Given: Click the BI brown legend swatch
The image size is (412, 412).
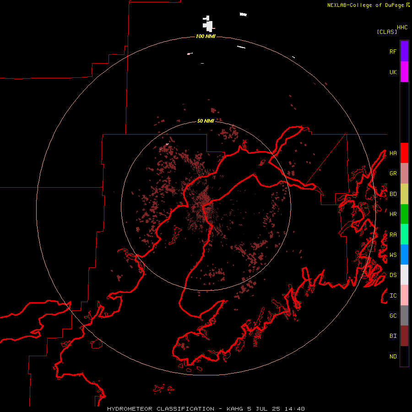Looking at the screenshot, I should [x=404, y=336].
